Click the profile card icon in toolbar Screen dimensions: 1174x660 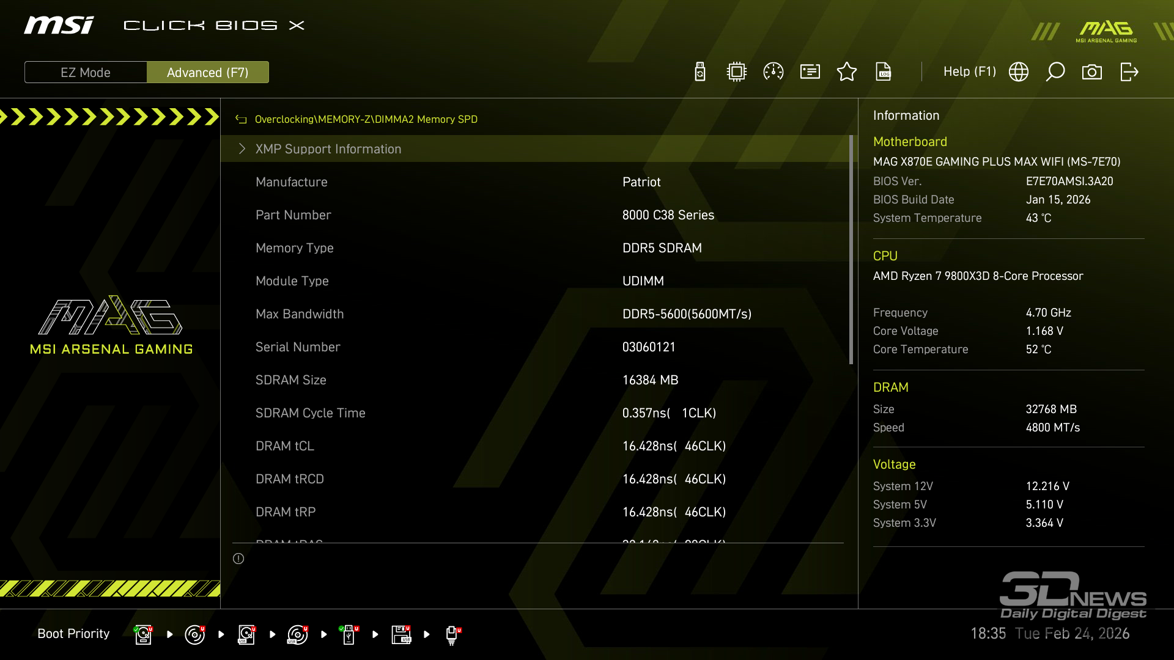pos(810,72)
